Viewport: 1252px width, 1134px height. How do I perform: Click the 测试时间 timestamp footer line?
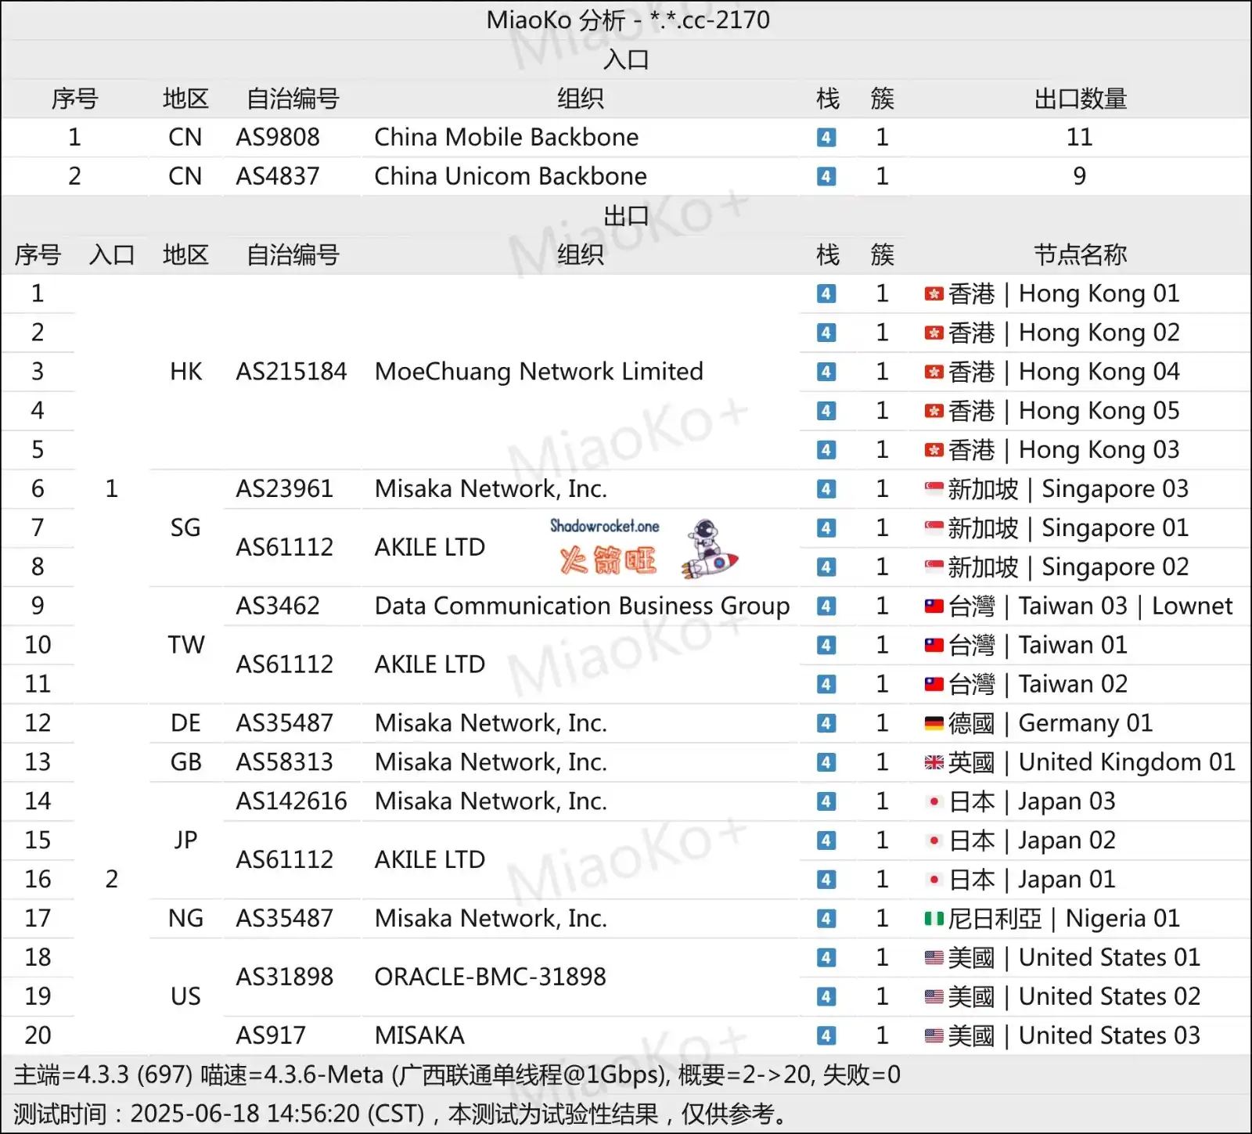click(403, 1114)
